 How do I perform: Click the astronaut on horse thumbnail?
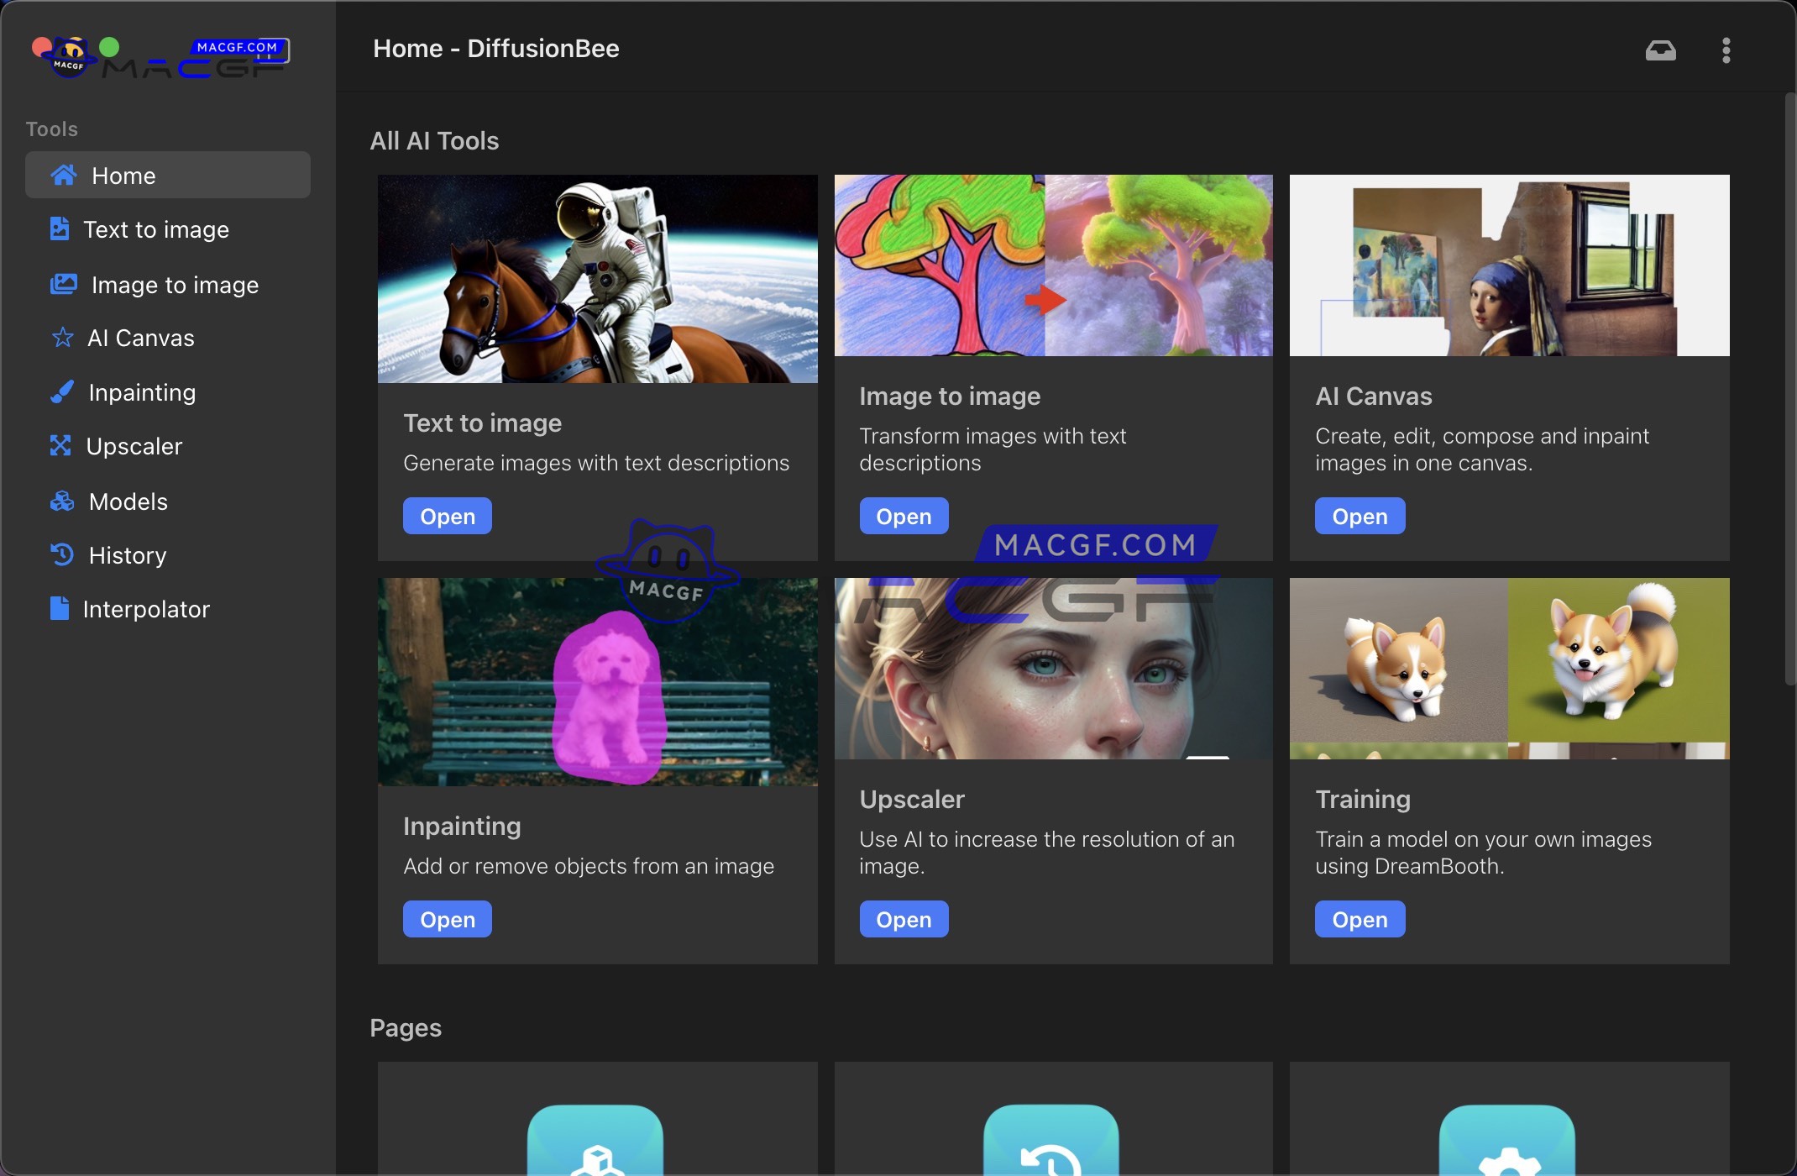coord(597,279)
